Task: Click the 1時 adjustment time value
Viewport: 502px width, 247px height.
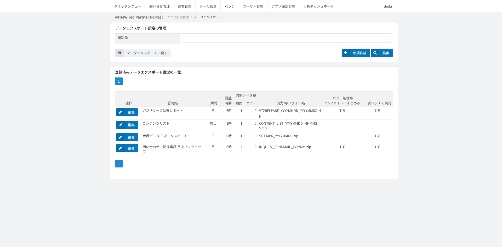Action: tap(229, 123)
